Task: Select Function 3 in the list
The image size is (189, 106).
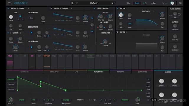Action: [12, 89]
